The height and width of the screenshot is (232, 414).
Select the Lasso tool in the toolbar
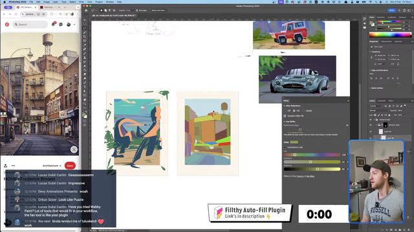pos(85,28)
